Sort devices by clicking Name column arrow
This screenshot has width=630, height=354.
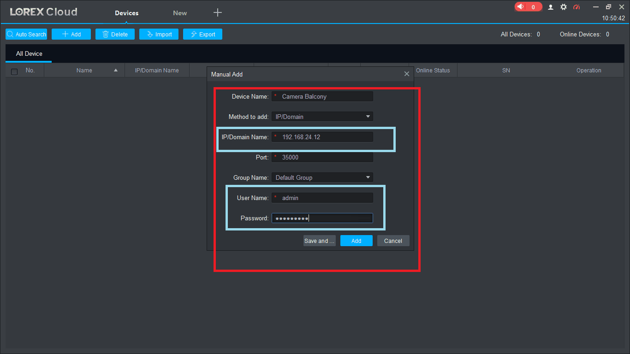[115, 70]
